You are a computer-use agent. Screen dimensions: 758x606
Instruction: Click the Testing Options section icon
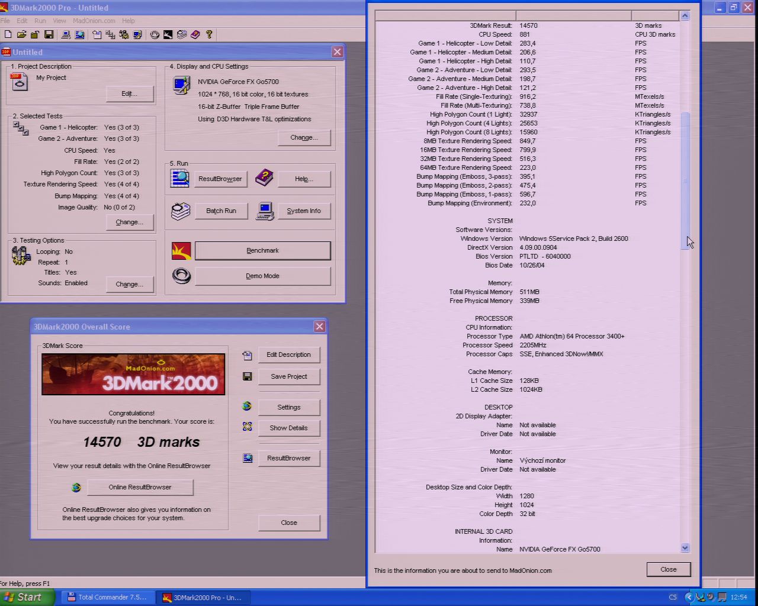click(21, 256)
